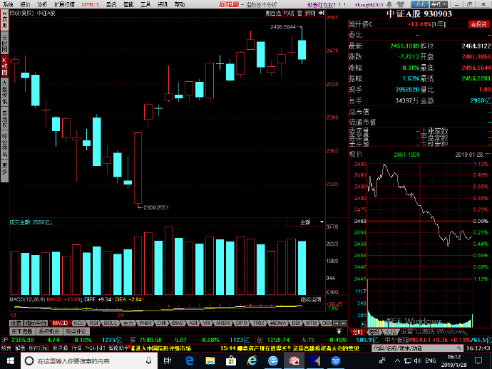This screenshot has height=369, width=492.
Task: Open 应用 in the left sidebar
Action: 4,21
